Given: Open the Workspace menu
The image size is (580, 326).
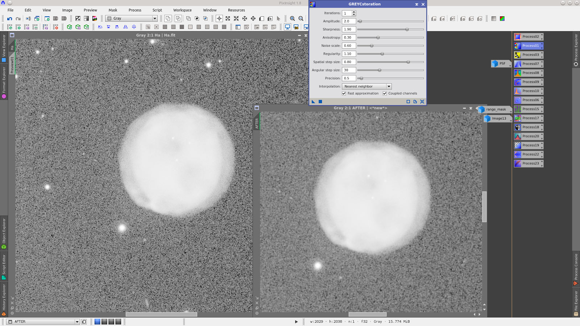Looking at the screenshot, I should (182, 10).
